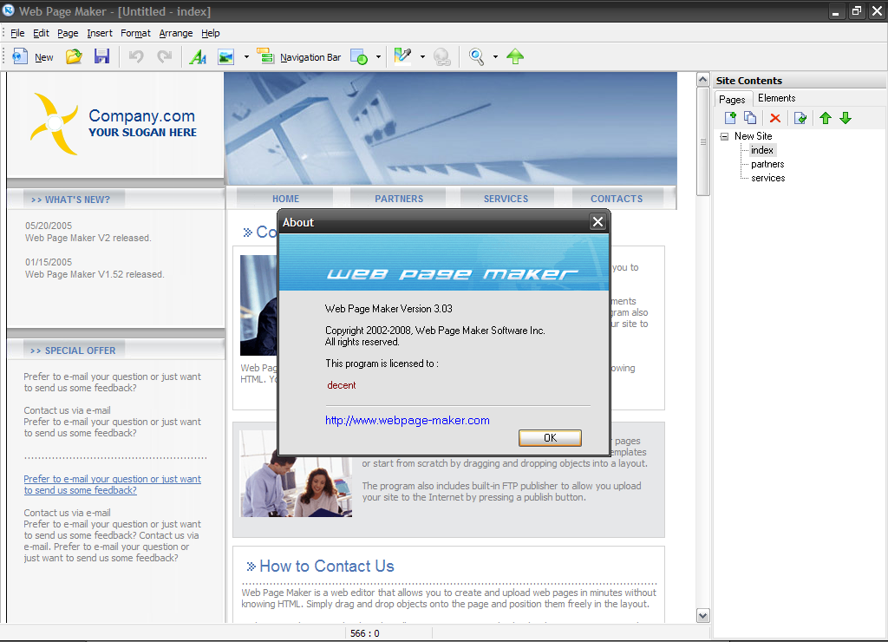Select the services page in tree

click(x=768, y=178)
